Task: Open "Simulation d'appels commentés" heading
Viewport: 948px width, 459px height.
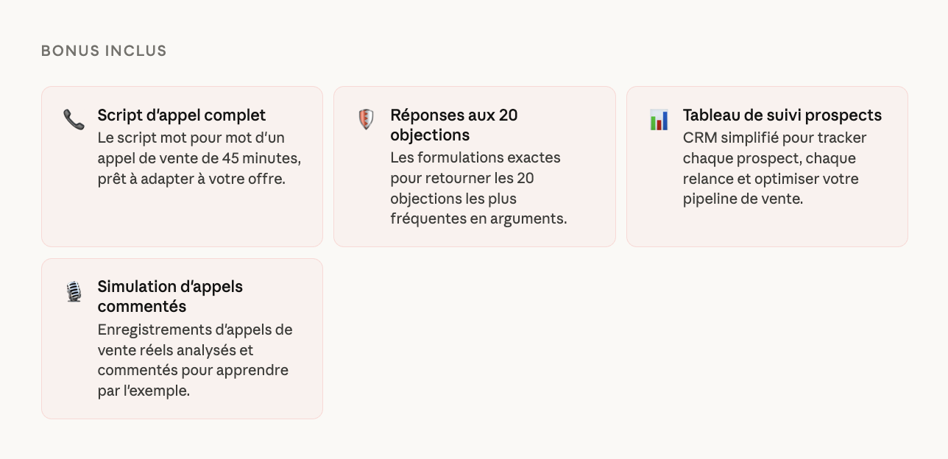Action: tap(170, 296)
